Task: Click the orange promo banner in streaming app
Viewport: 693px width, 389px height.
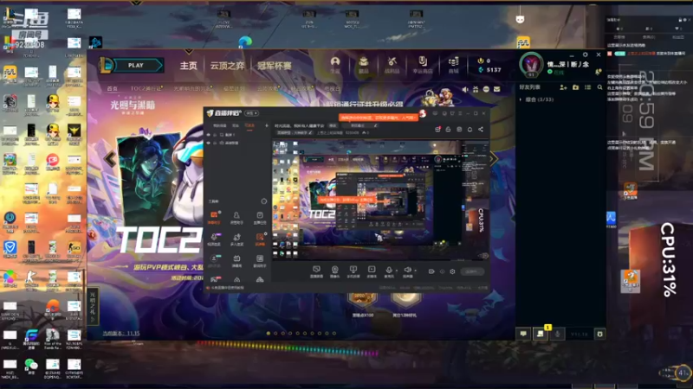Action: point(379,118)
